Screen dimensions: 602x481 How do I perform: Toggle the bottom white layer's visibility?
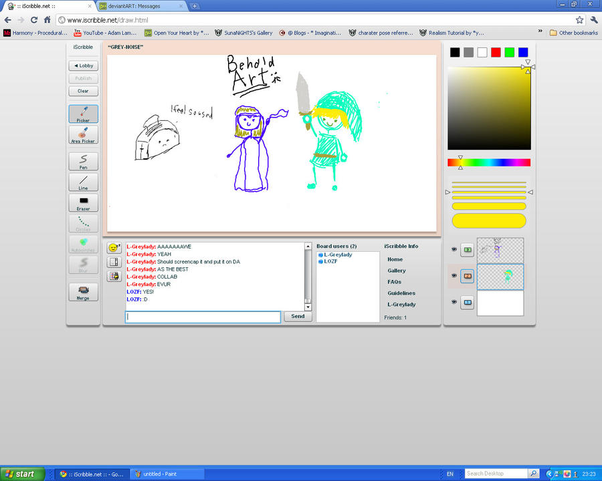(454, 302)
